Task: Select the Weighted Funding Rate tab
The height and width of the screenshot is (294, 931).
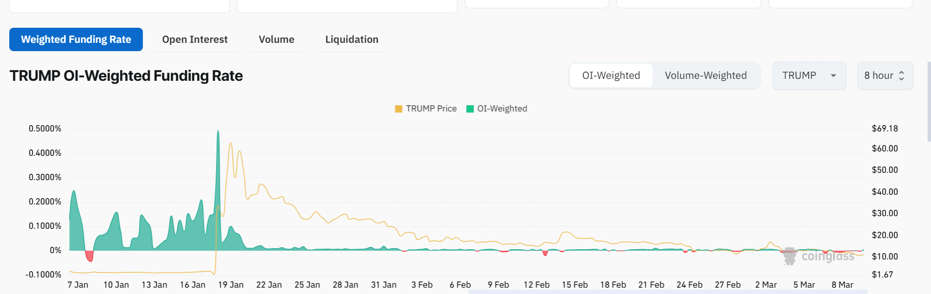Action: (x=76, y=39)
